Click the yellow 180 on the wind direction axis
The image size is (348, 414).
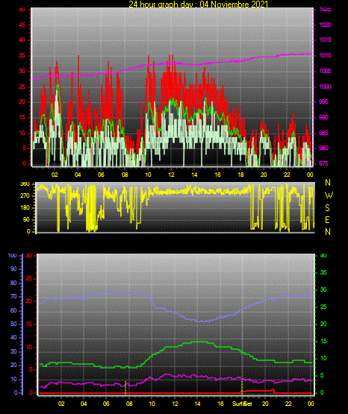(25, 208)
